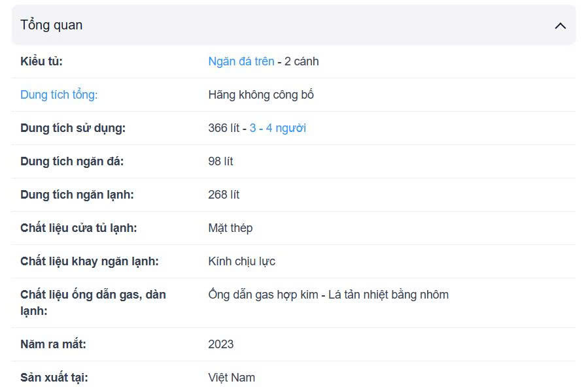Select the 2 cánh text
Image resolution: width=586 pixels, height=392 pixels.
pos(302,61)
